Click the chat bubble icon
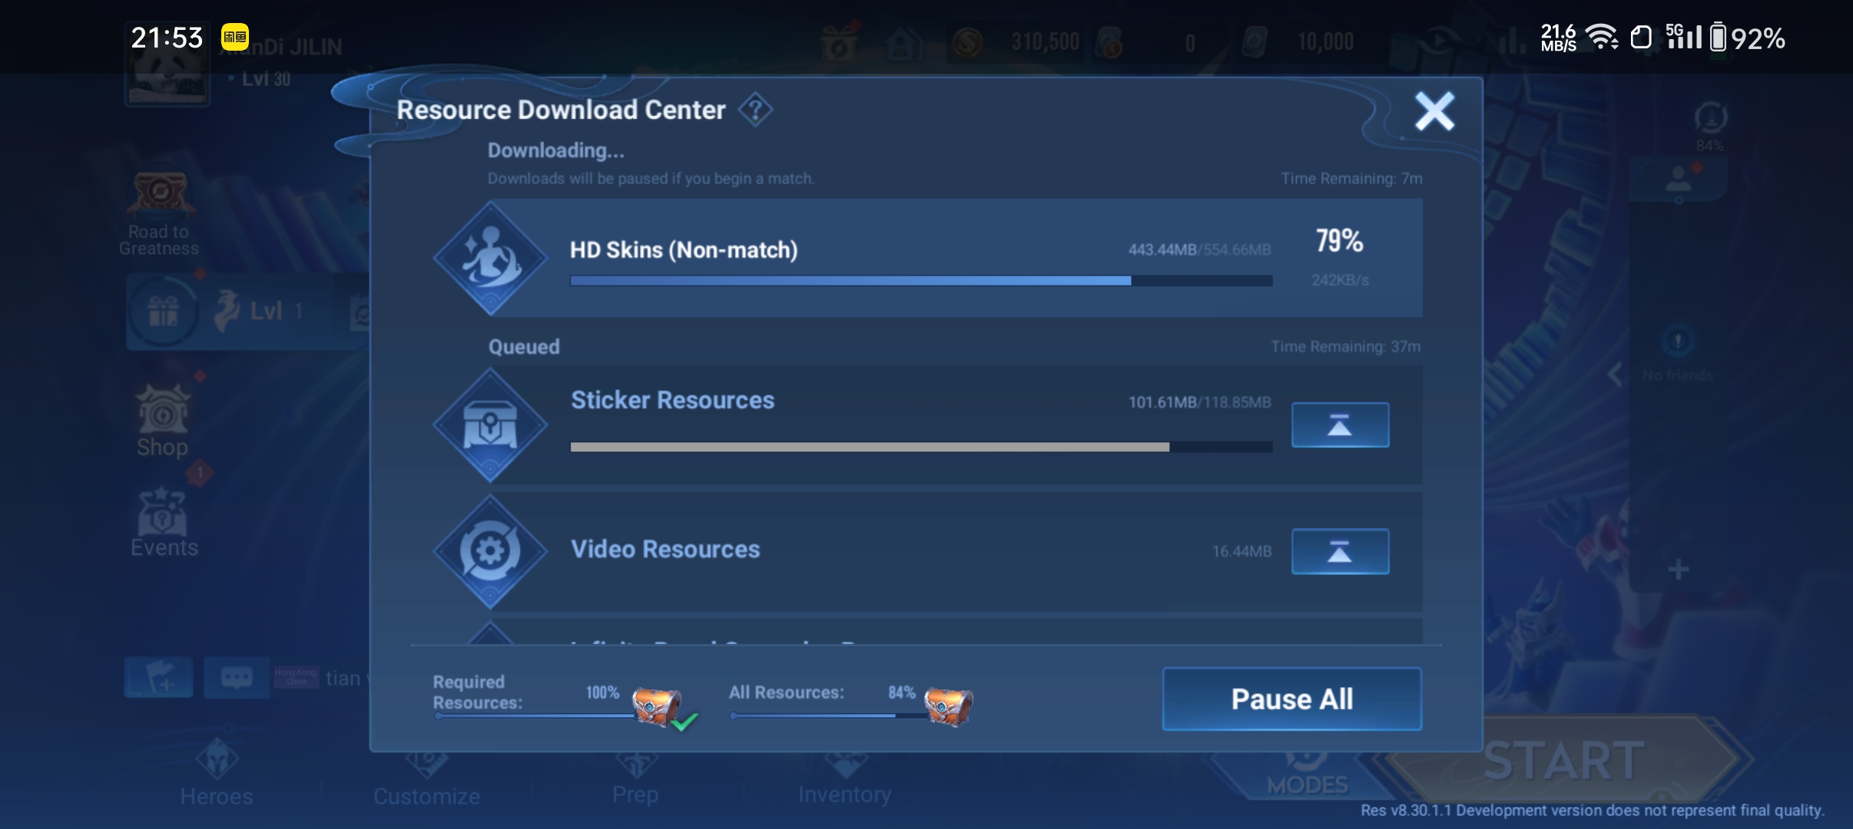This screenshot has width=1853, height=829. pos(236,677)
